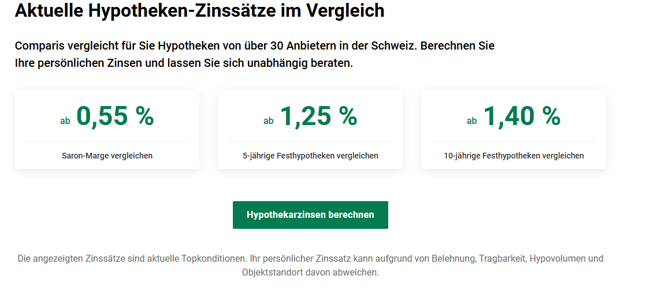
Task: Click the divider line under 1,25 %
Action: [x=310, y=141]
